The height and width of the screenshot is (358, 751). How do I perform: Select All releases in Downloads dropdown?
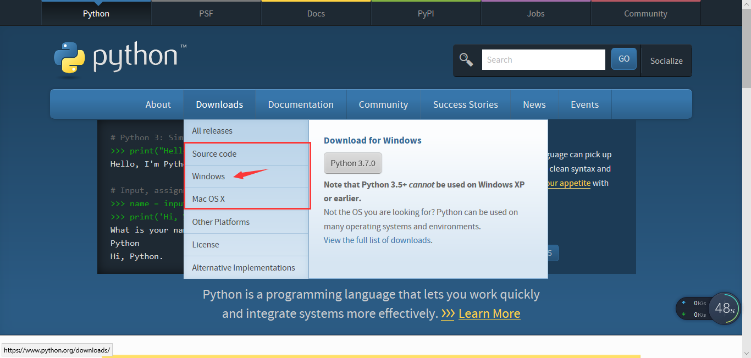246,131
